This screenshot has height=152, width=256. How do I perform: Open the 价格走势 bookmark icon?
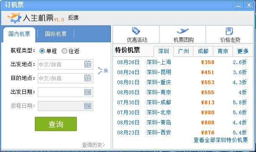229,31
